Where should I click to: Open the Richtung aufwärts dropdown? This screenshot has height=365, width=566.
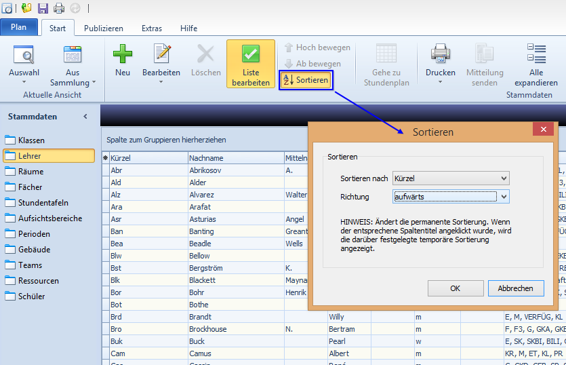[x=451, y=197]
